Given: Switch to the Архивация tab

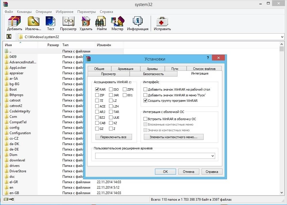Looking at the screenshot, I should point(126,69).
